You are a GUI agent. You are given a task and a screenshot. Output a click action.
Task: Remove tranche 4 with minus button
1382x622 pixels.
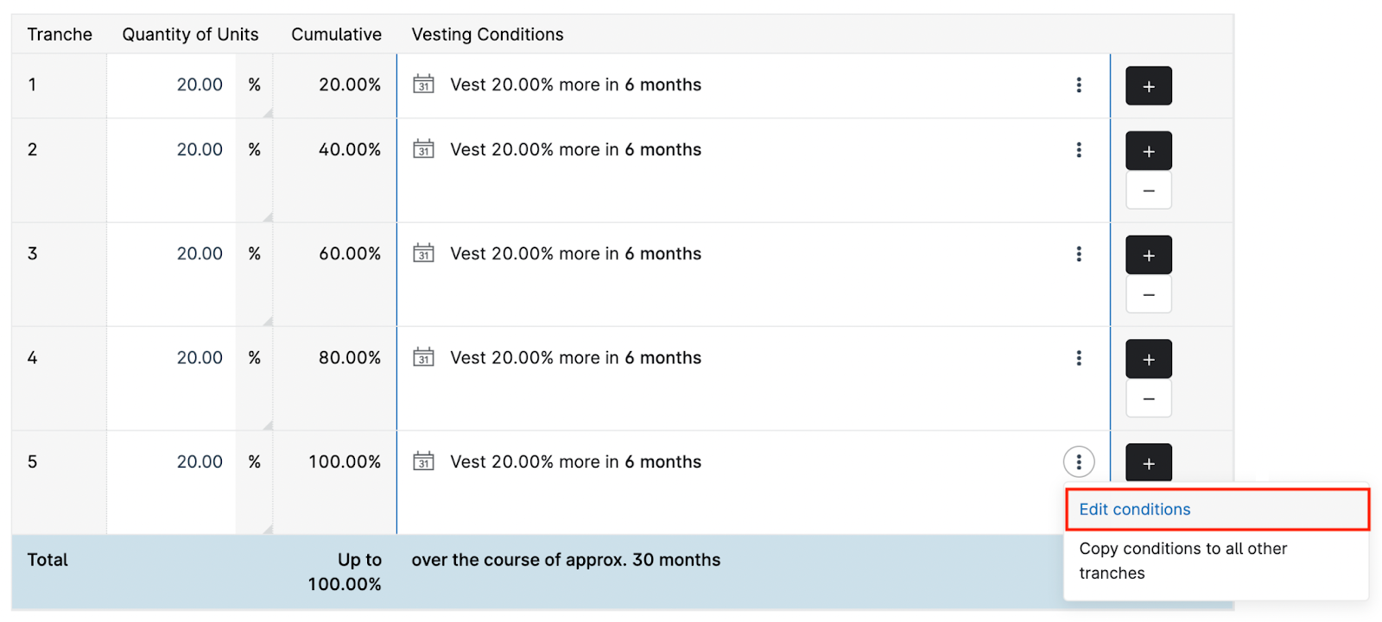pos(1148,399)
